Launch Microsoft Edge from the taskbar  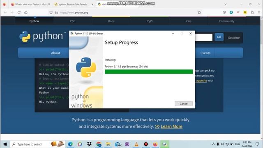70,144
